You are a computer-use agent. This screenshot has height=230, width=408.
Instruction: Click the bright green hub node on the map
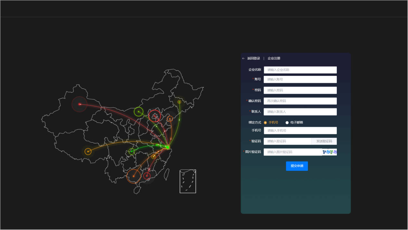(167, 147)
